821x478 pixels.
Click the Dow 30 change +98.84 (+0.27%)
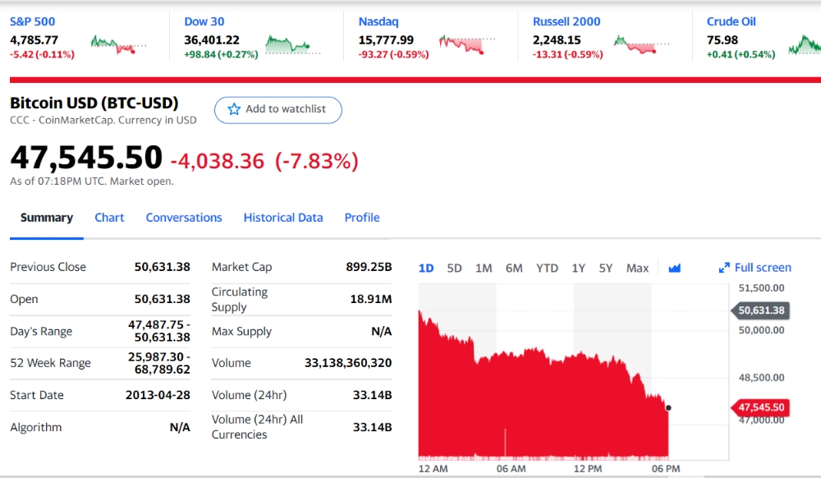click(221, 54)
